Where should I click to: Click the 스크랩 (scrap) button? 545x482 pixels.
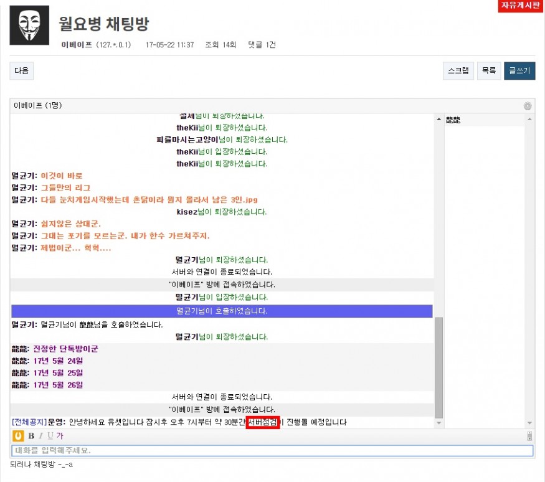pos(458,71)
